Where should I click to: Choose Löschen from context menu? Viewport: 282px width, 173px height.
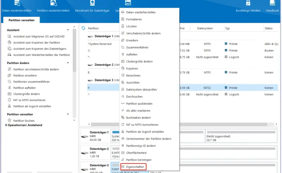click(149, 26)
